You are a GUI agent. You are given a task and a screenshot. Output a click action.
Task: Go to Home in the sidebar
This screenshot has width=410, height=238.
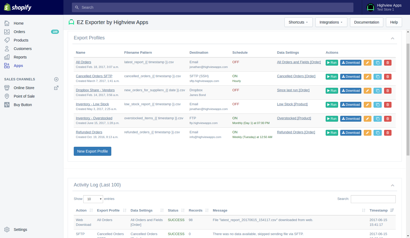[x=19, y=23]
